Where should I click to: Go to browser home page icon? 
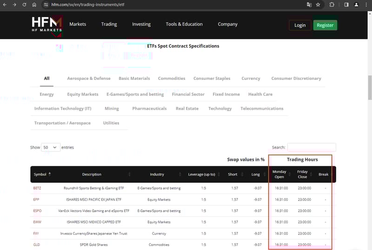coord(34,5)
